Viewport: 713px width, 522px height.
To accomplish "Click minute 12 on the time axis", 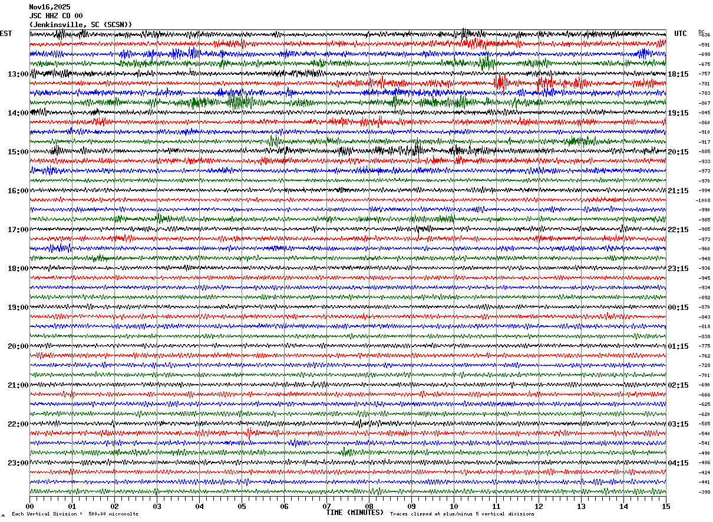I will (539, 506).
